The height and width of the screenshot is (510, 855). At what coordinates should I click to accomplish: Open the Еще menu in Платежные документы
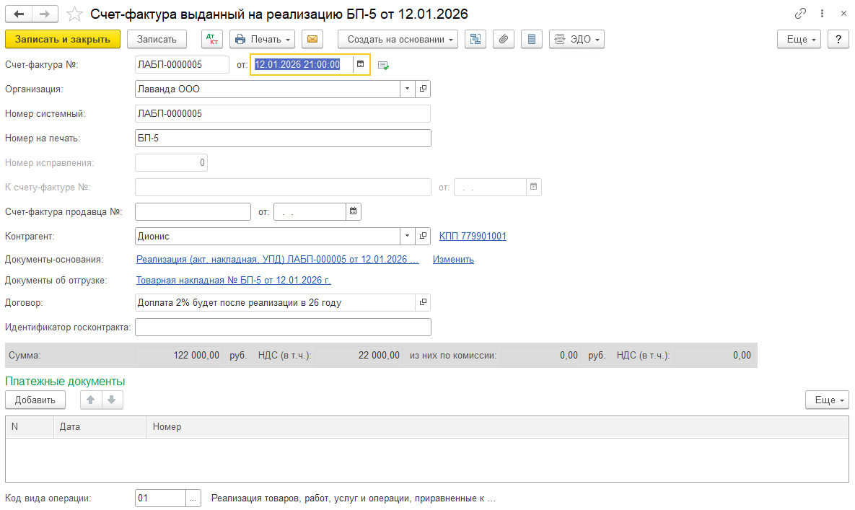click(x=827, y=399)
